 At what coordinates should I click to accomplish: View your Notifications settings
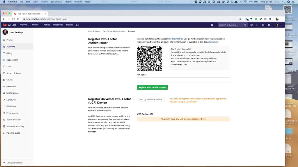[13, 93]
